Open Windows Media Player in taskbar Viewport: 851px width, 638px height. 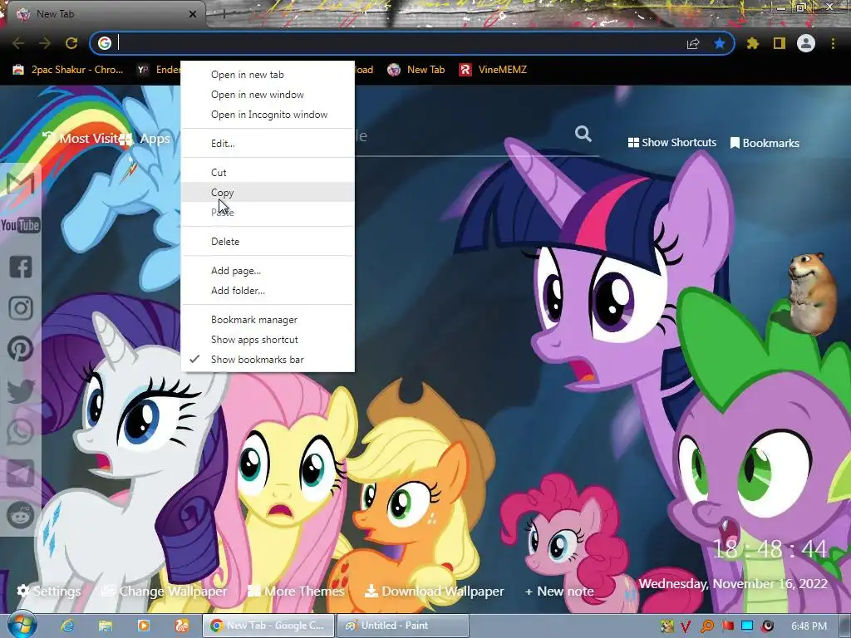pos(143,626)
